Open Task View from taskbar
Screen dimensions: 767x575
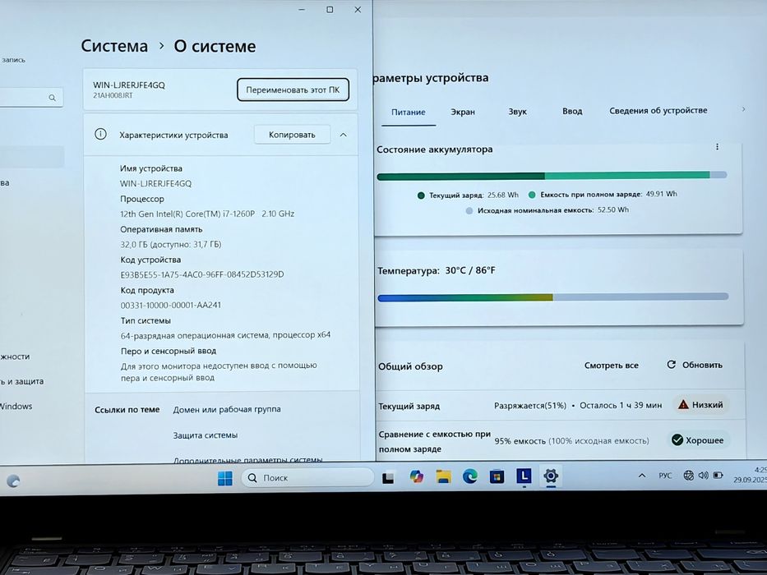click(x=388, y=477)
